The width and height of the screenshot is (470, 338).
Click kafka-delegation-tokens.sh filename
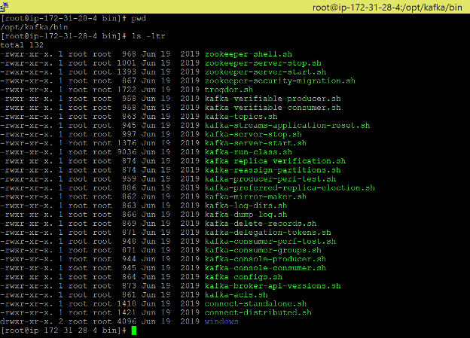tap(268, 233)
